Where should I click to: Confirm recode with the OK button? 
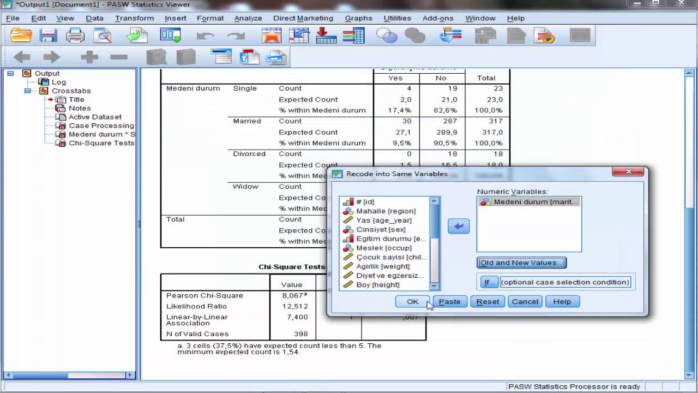(413, 301)
